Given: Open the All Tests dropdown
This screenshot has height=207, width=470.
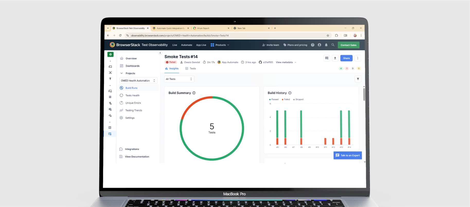Looking at the screenshot, I should click(x=179, y=79).
